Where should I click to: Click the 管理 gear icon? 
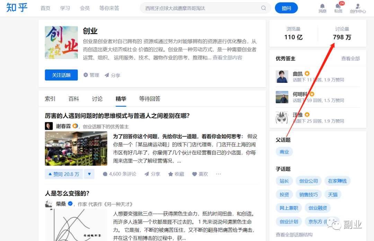click(86, 75)
